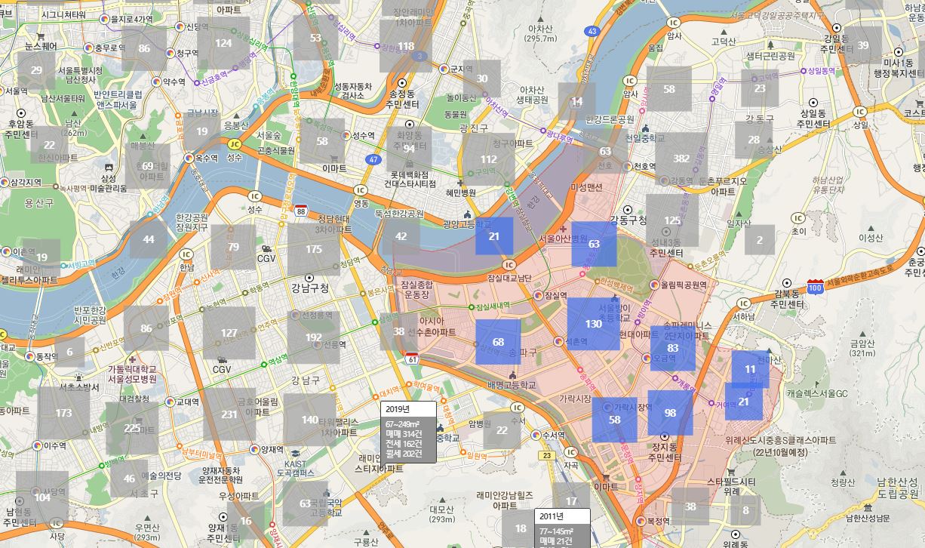Click the 교대역 subway station icon
Viewport: 925px width, 548px height.
pyautogui.click(x=171, y=402)
